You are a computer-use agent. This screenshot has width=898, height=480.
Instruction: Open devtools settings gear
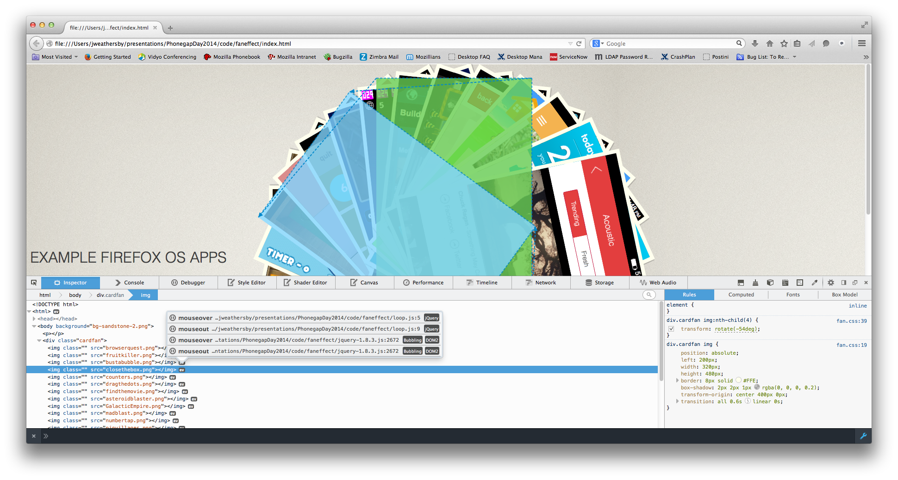click(x=831, y=283)
